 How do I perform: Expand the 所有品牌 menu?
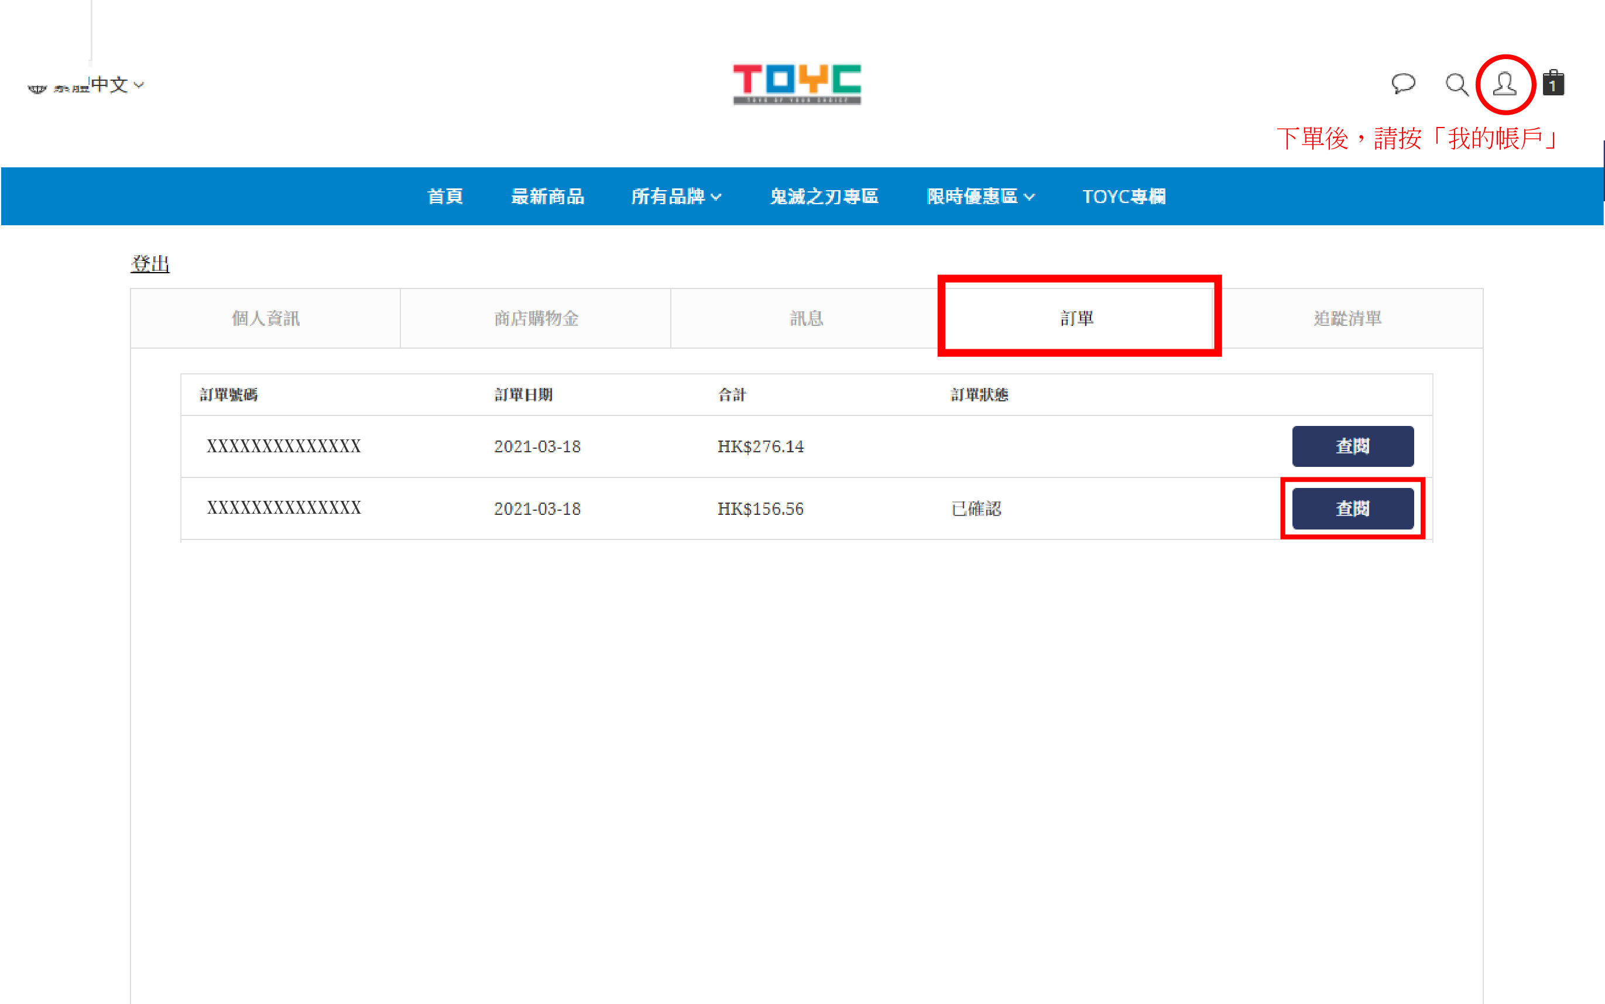pos(675,197)
